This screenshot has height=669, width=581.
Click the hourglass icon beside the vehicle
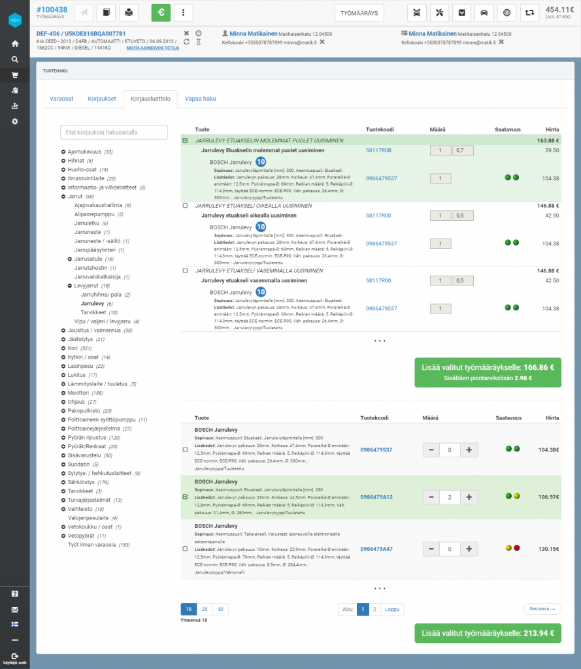(x=199, y=42)
